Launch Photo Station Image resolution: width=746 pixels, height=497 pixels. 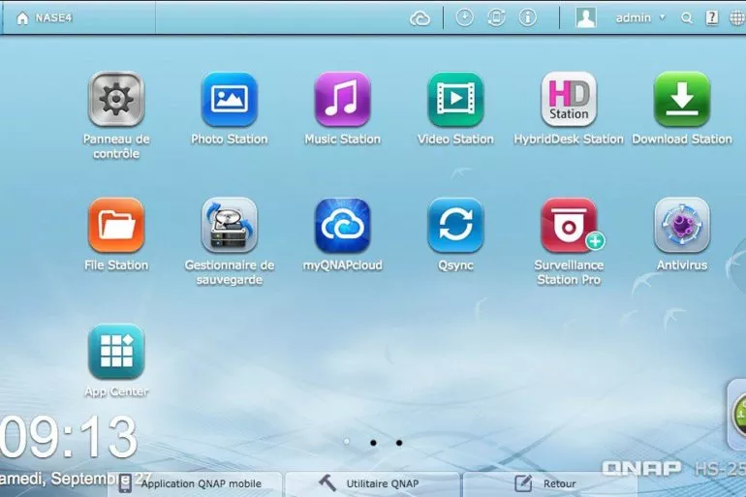(230, 100)
